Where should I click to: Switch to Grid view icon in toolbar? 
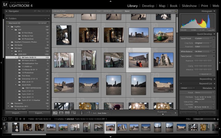coord(55,113)
